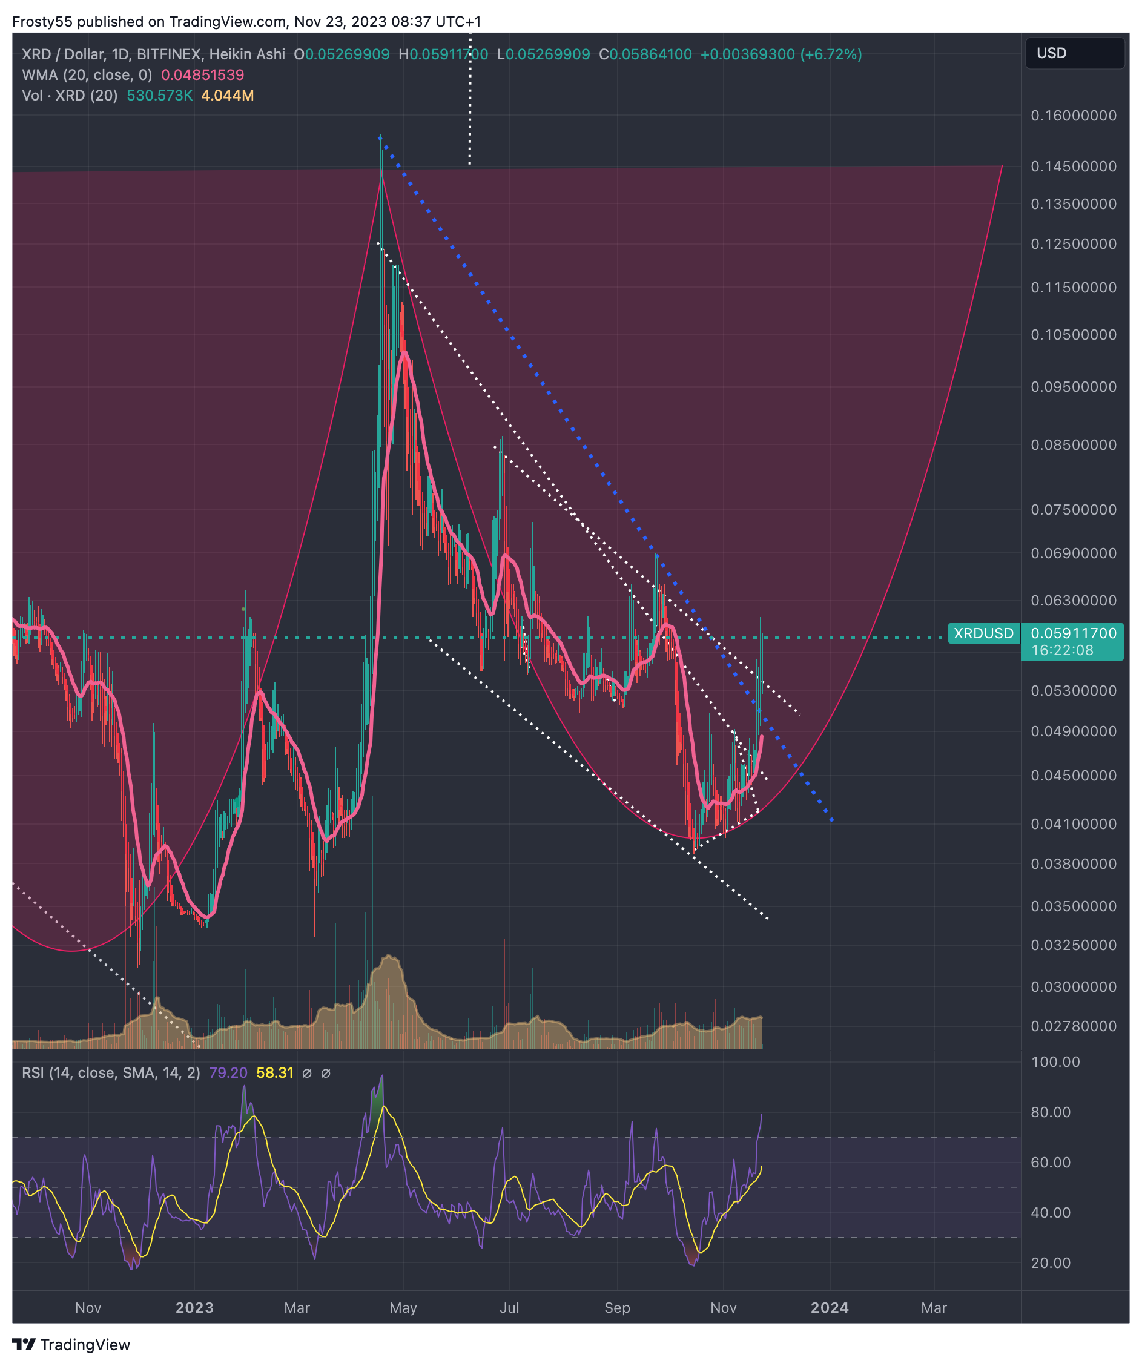1142x1366 pixels.
Task: Click the 0.06900000 price axis label
Action: click(1074, 553)
